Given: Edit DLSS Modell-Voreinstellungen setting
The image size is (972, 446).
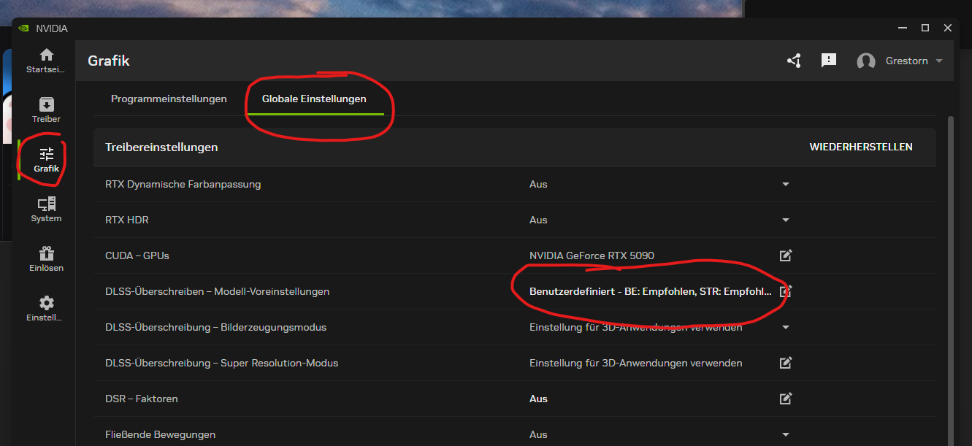Looking at the screenshot, I should pos(786,291).
